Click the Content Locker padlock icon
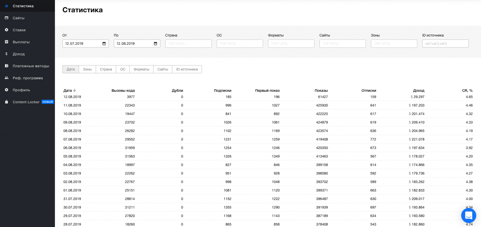The height and width of the screenshot is (227, 481). (6, 102)
